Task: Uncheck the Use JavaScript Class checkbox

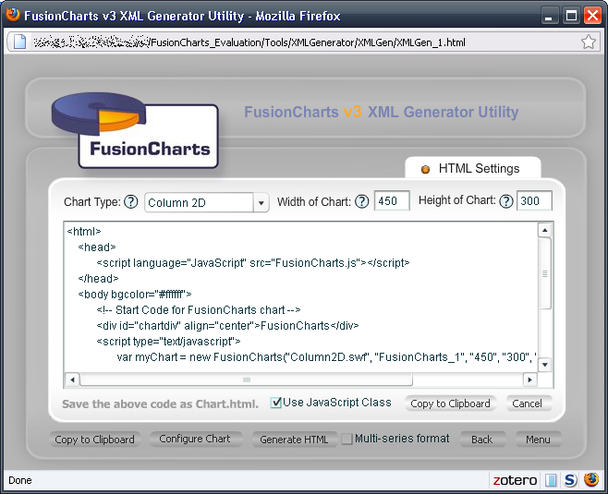Action: tap(276, 403)
